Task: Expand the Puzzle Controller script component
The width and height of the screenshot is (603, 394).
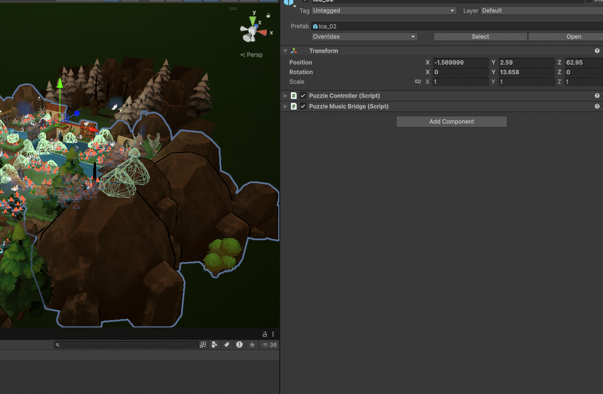Action: tap(285, 96)
